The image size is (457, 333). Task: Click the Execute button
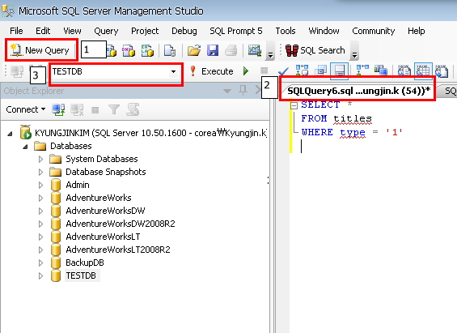(x=212, y=71)
